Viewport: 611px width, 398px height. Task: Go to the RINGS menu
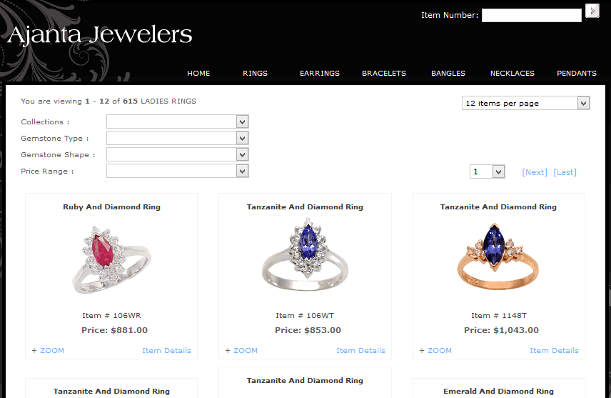[256, 74]
